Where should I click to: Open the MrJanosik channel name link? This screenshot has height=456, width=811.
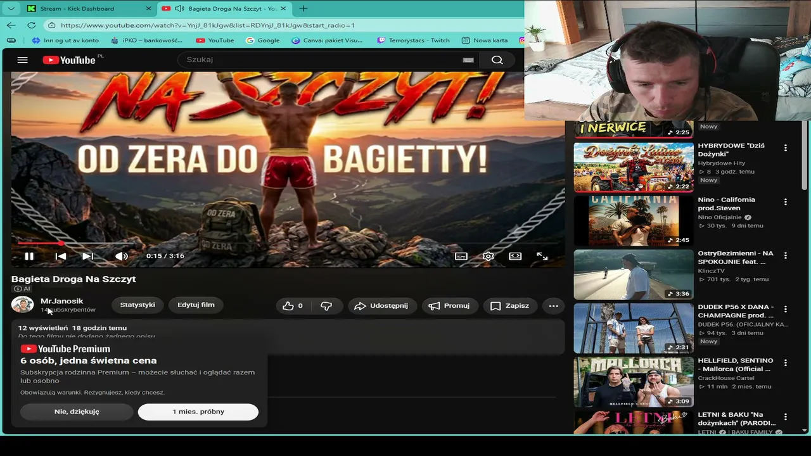(61, 301)
